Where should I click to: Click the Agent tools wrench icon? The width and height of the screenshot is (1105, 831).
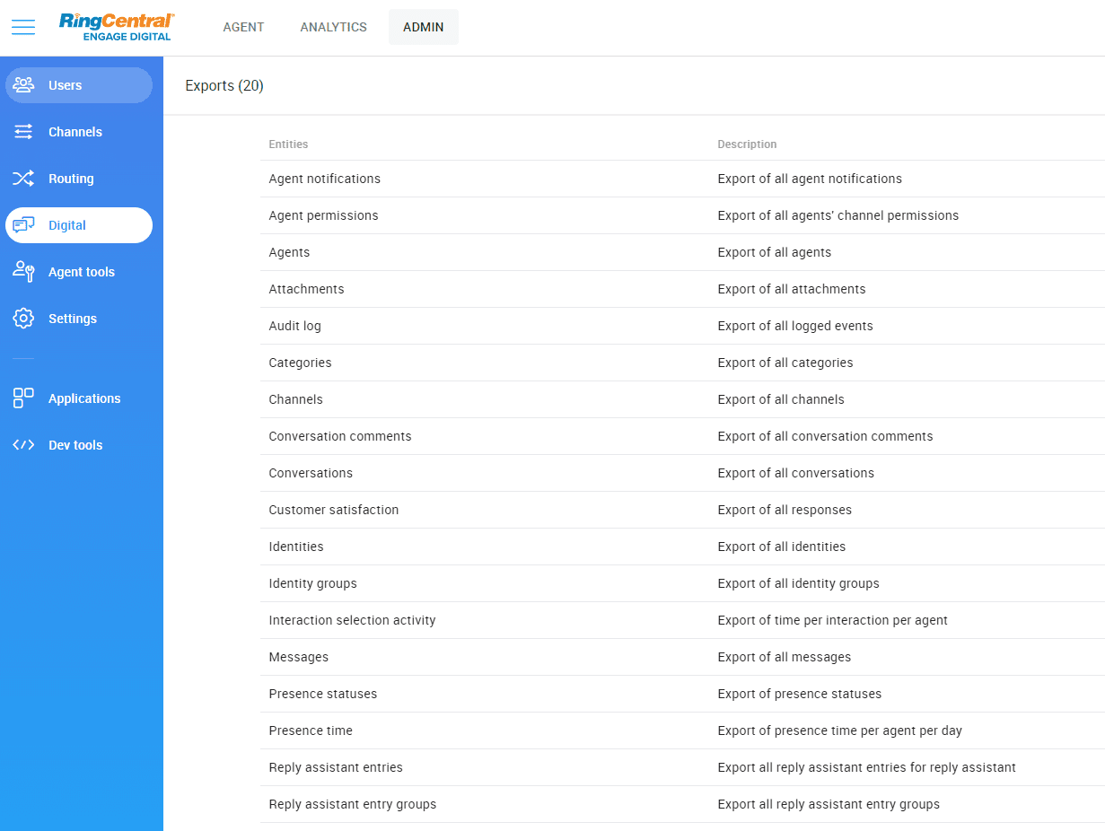tap(23, 272)
